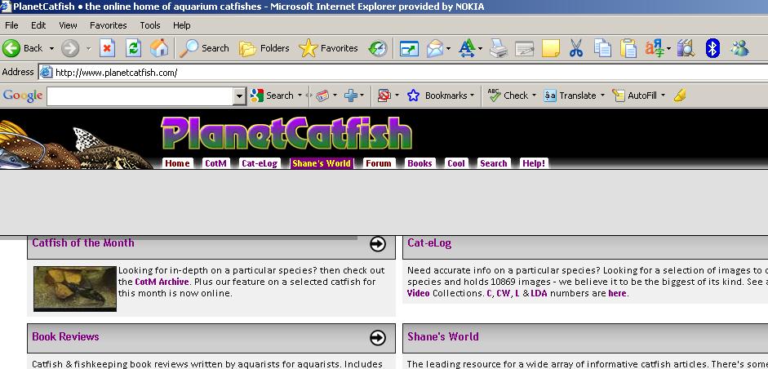Expand the AutoFill dropdown arrow
This screenshot has height=369, width=768.
664,96
